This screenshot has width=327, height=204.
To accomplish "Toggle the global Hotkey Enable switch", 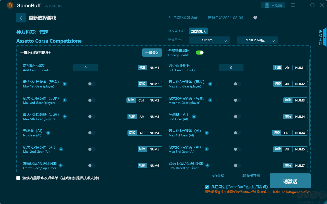I will (200, 53).
